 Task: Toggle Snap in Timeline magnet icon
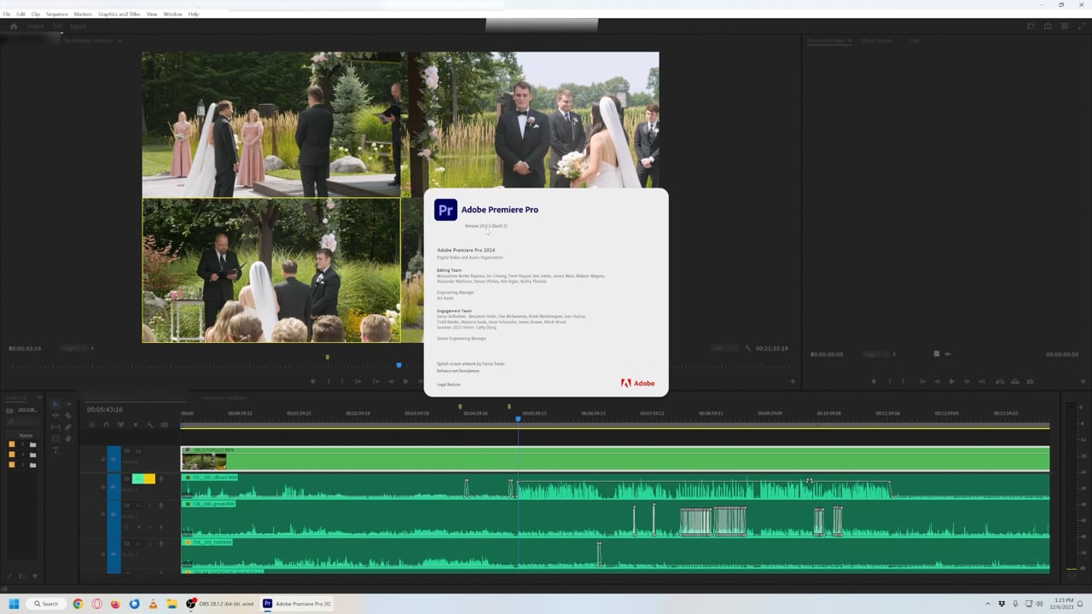[106, 425]
